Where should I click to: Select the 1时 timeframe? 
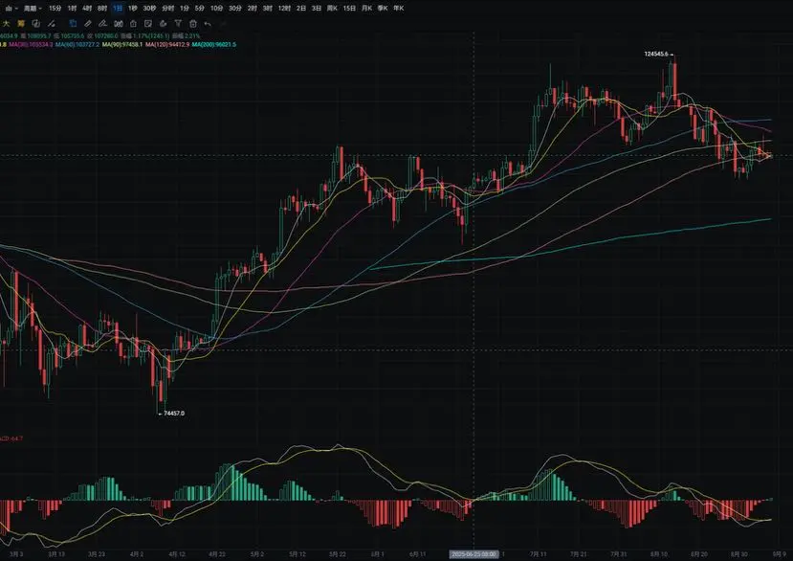(73, 8)
